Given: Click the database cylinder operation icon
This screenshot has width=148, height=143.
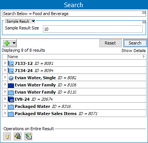Looking at the screenshot, I should pyautogui.click(x=7, y=136).
